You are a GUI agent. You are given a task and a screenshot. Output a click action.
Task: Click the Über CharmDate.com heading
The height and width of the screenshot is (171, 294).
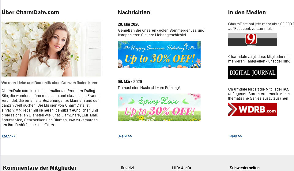(30, 12)
